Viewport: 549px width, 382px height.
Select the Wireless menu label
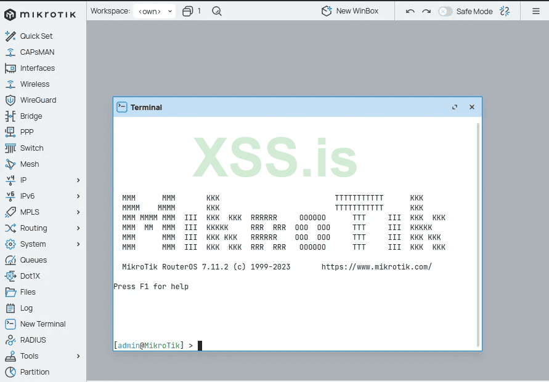pos(35,84)
